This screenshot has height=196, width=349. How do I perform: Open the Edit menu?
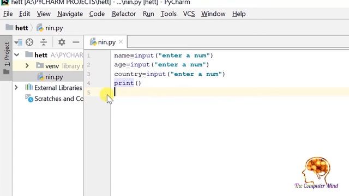click(x=25, y=14)
